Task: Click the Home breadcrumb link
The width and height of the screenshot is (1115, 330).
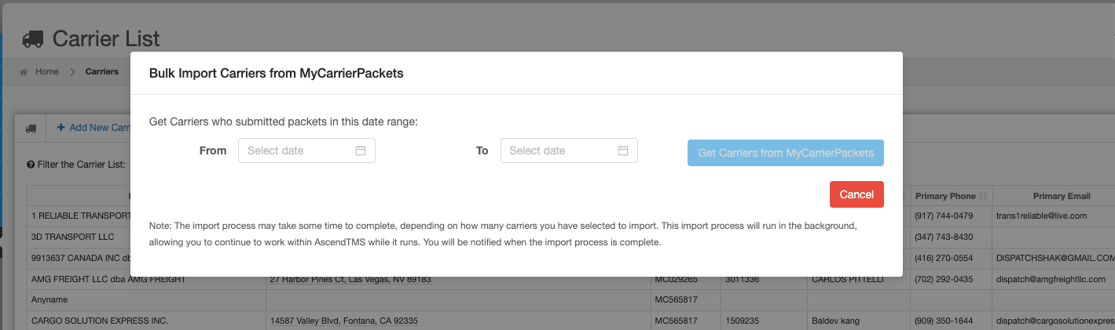Action: (47, 71)
